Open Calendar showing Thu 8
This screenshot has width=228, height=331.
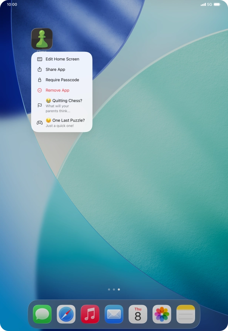(x=138, y=314)
